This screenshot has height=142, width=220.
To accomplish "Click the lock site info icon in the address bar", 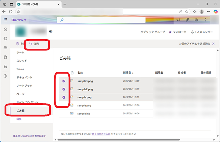I will (x=18, y=12).
